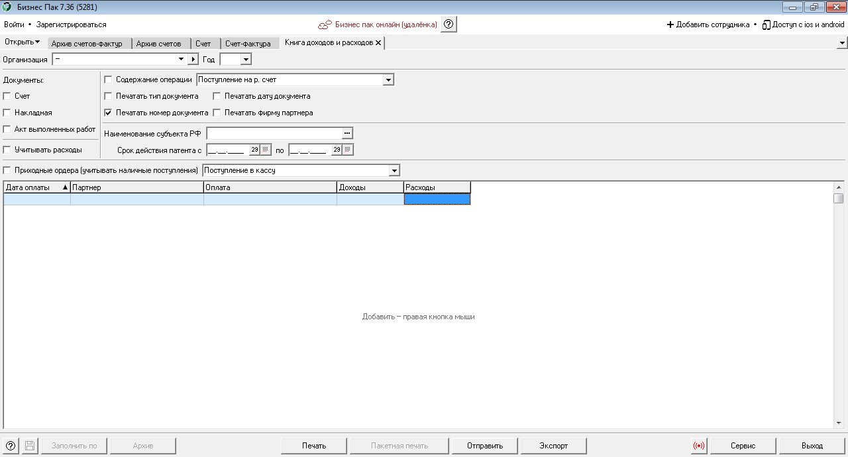Viewport: 848px width, 457px height.
Task: Switch to Архив счетов tab
Action: (x=158, y=44)
